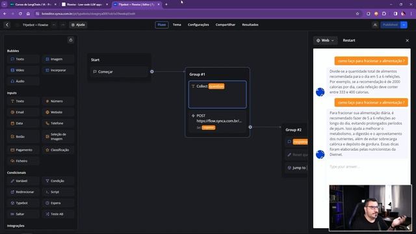
Task: Close the preview panel
Action: [x=408, y=40]
